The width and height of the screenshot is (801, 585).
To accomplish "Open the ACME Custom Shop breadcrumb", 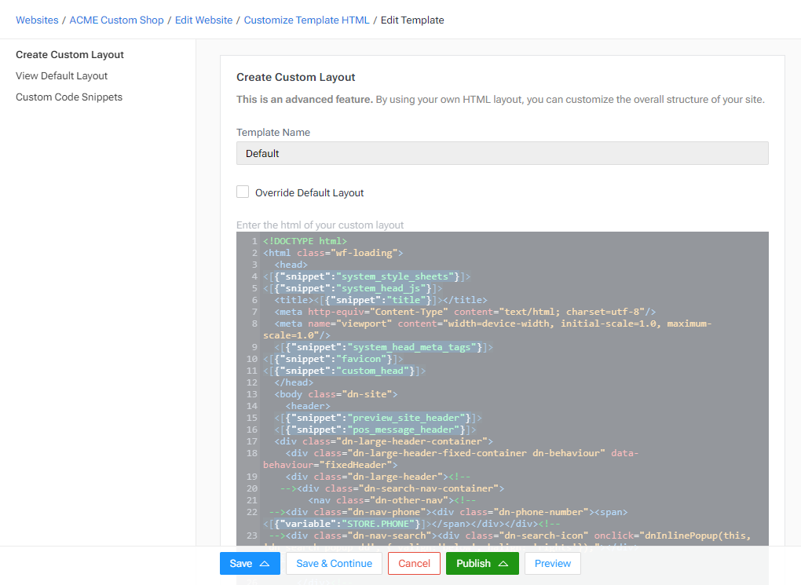I will coord(117,20).
